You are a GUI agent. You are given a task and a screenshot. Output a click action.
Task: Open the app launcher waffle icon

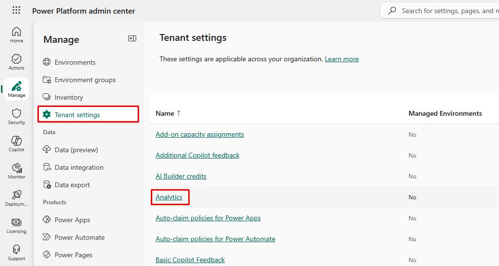[16, 10]
